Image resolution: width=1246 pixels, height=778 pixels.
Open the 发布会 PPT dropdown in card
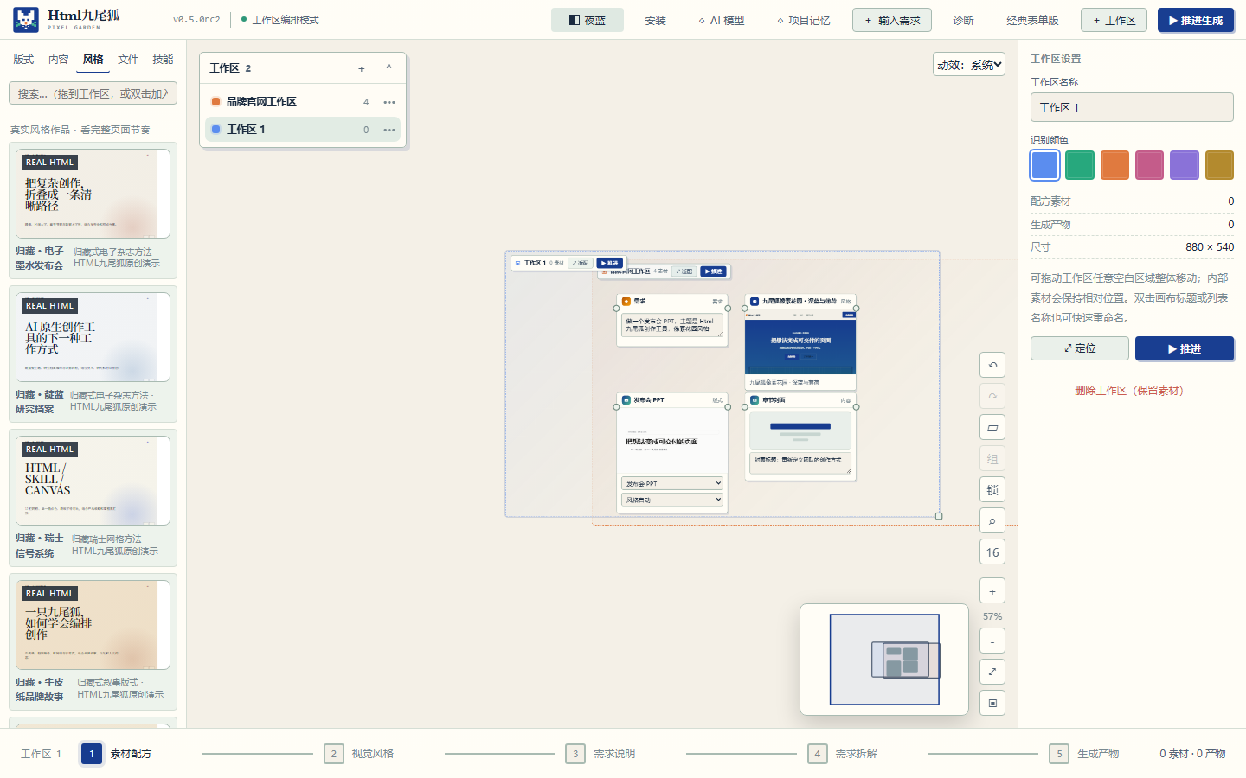671,483
